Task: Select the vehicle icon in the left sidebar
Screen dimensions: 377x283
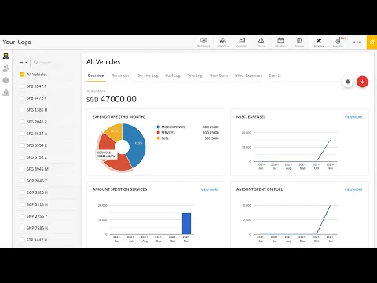Action: click(5, 56)
